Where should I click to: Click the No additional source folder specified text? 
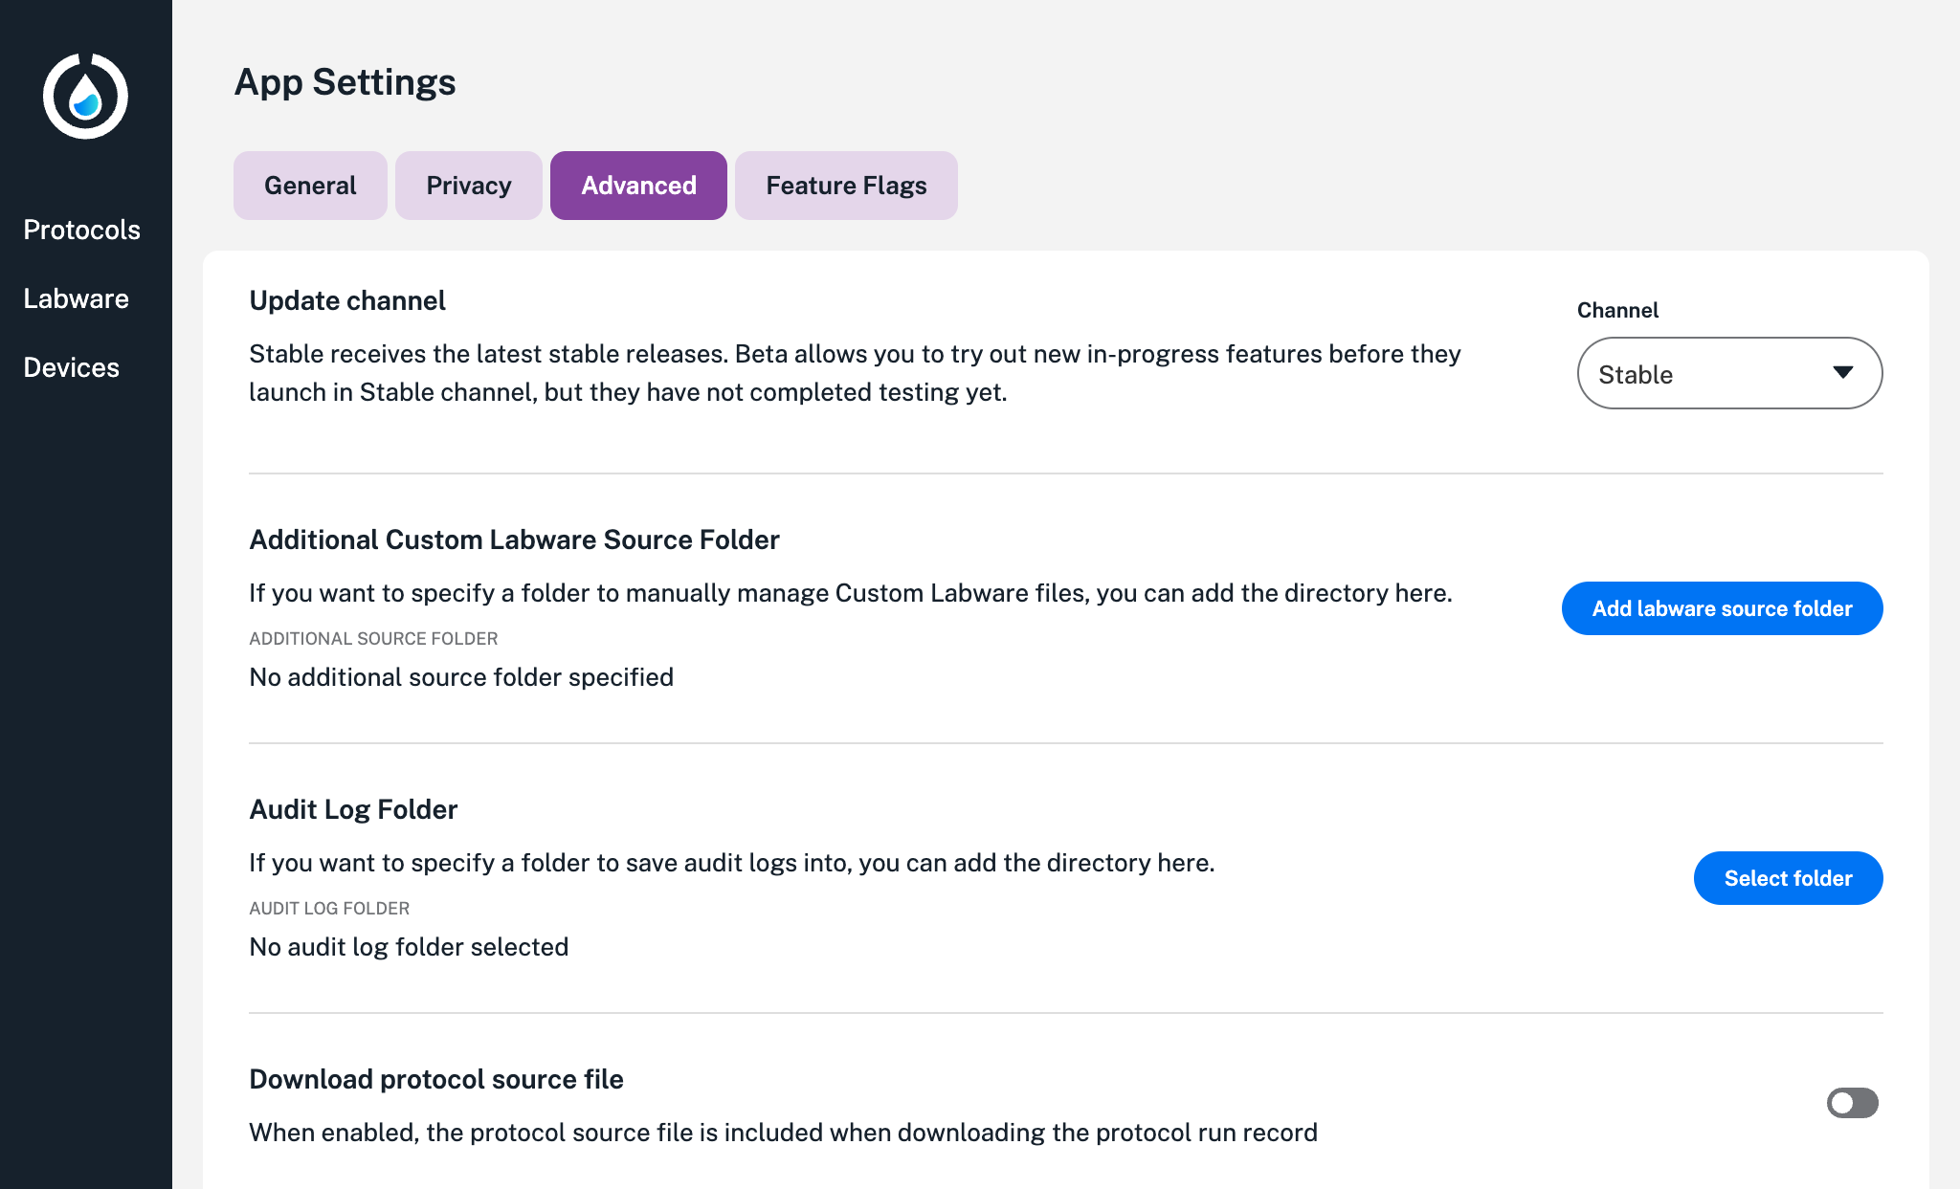[461, 677]
